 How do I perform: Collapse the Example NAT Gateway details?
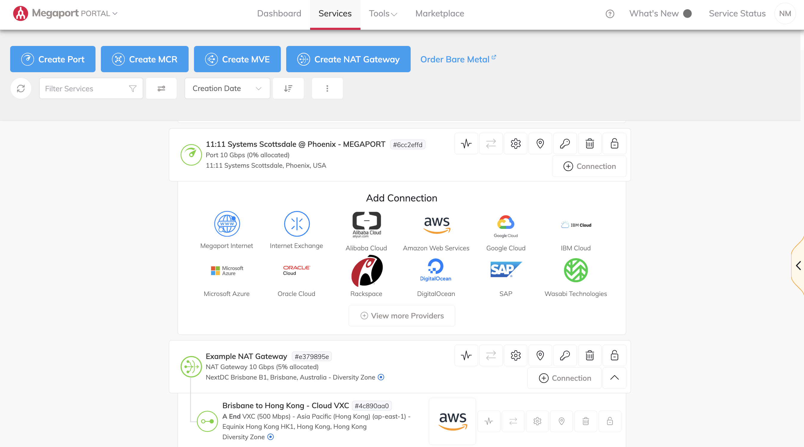click(614, 378)
